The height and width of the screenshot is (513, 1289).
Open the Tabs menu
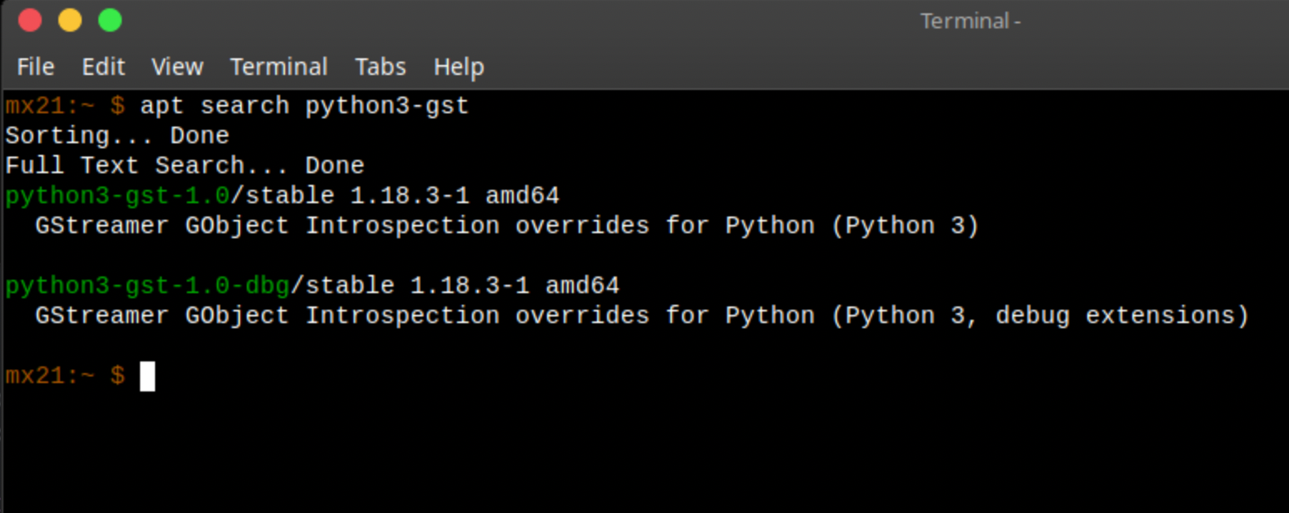381,67
